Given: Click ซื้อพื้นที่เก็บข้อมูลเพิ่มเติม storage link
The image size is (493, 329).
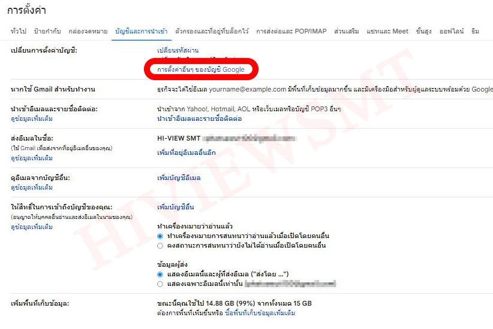Looking at the screenshot, I should coord(260,313).
